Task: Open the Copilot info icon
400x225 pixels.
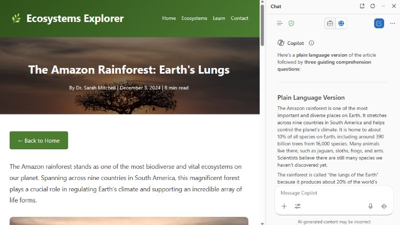Action: click(x=311, y=43)
